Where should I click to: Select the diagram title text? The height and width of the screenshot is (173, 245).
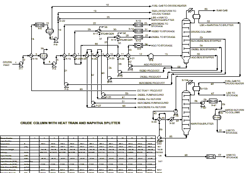point(70,123)
